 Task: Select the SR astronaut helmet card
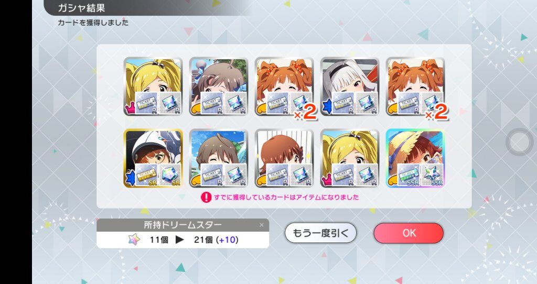[x=153, y=158]
